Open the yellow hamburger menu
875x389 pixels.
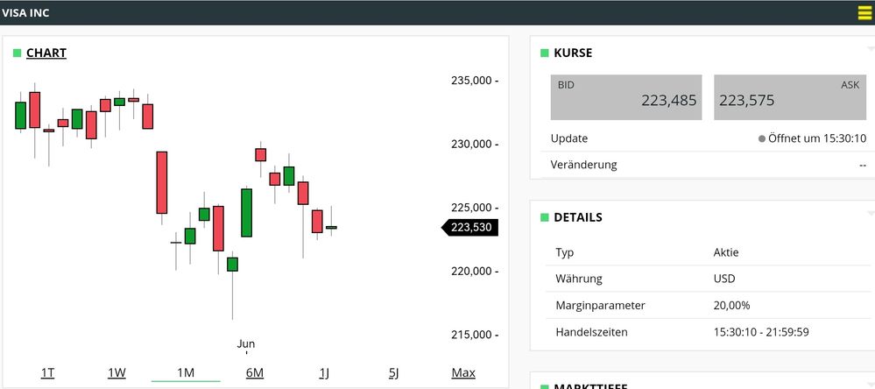(864, 13)
